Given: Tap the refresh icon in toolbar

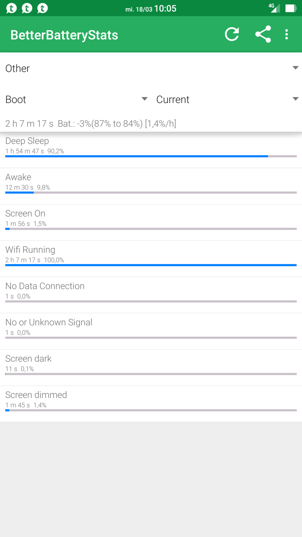Looking at the screenshot, I should tap(232, 34).
